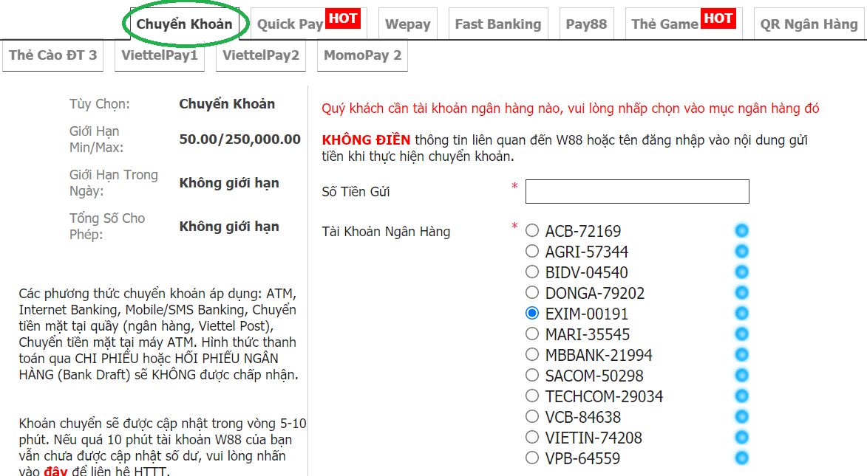Select the SACOM-50298 radio option

point(532,376)
